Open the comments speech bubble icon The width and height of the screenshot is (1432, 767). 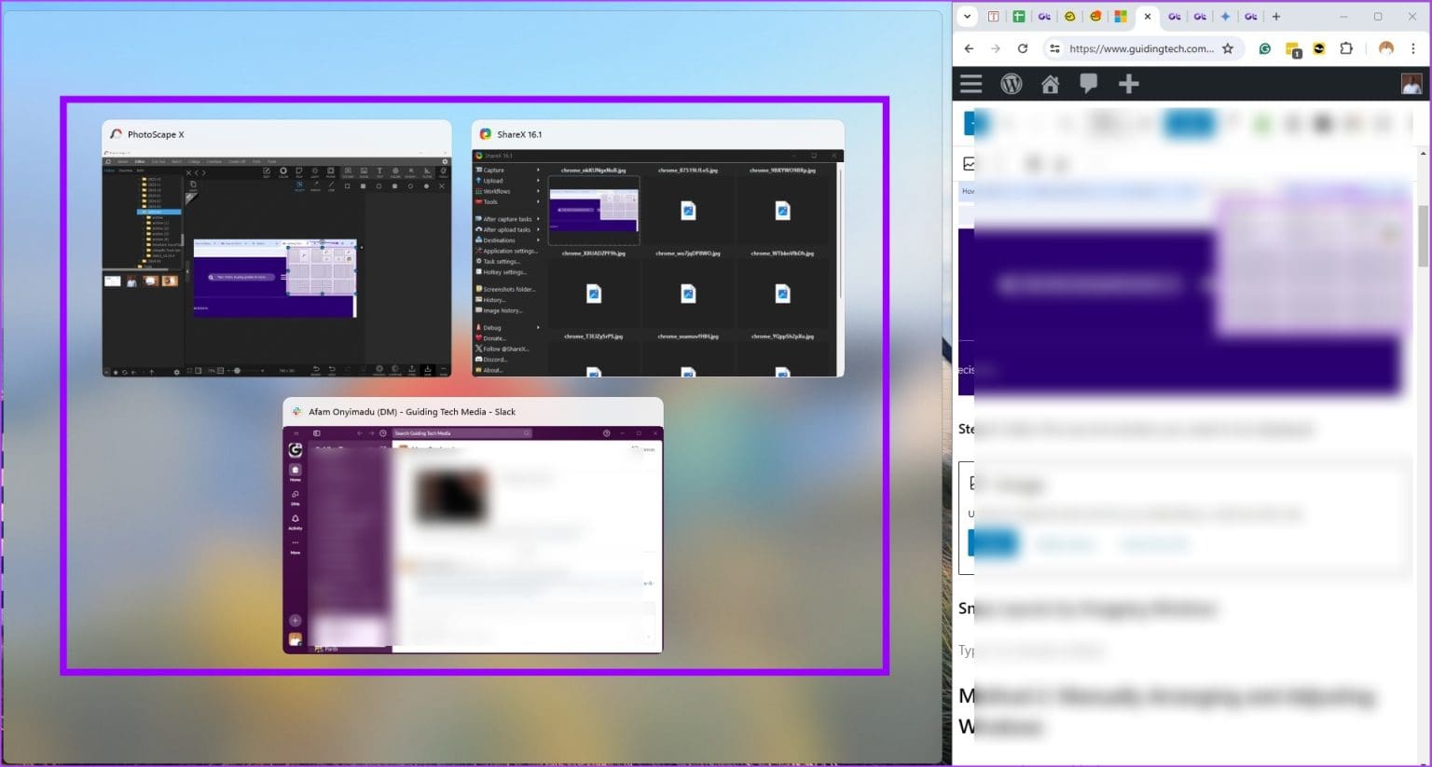(x=1088, y=84)
